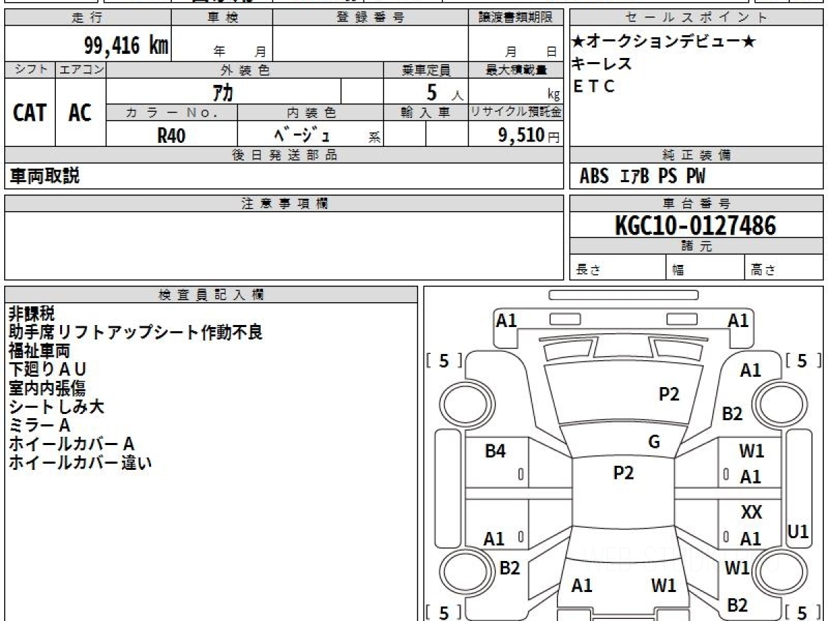Click the エアコン header cell
The width and height of the screenshot is (828, 621).
[81, 70]
